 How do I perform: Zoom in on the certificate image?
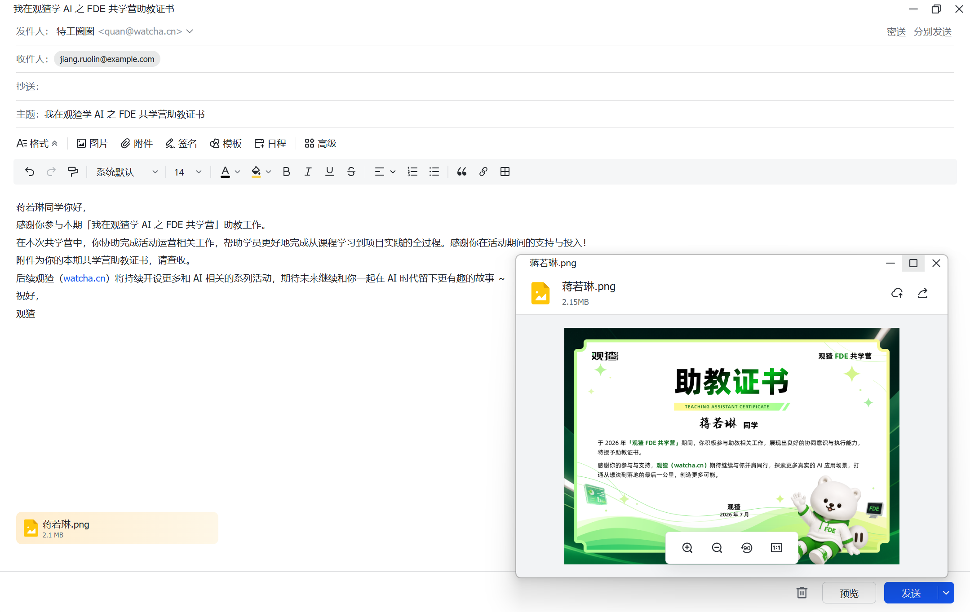687,548
